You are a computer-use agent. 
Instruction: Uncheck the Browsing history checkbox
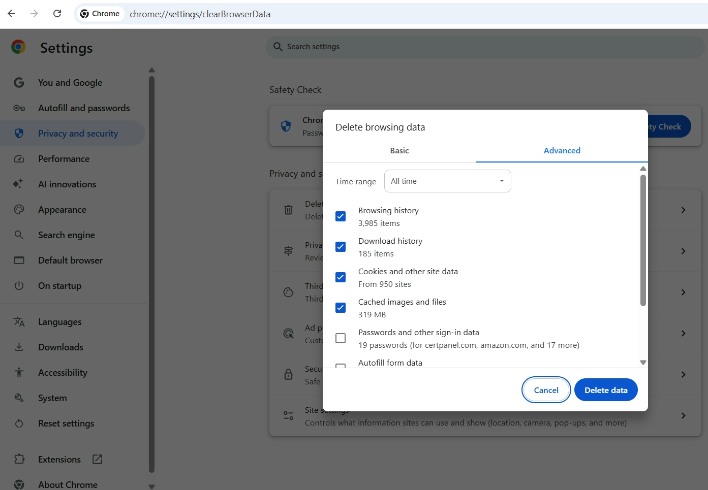pos(341,216)
